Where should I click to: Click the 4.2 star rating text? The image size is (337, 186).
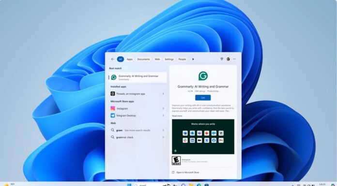point(190,91)
